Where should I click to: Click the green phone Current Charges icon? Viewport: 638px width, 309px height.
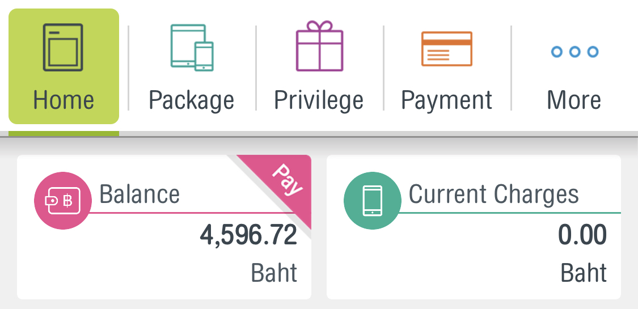(372, 201)
